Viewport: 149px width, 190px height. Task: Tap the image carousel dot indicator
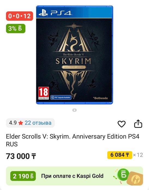74,110
